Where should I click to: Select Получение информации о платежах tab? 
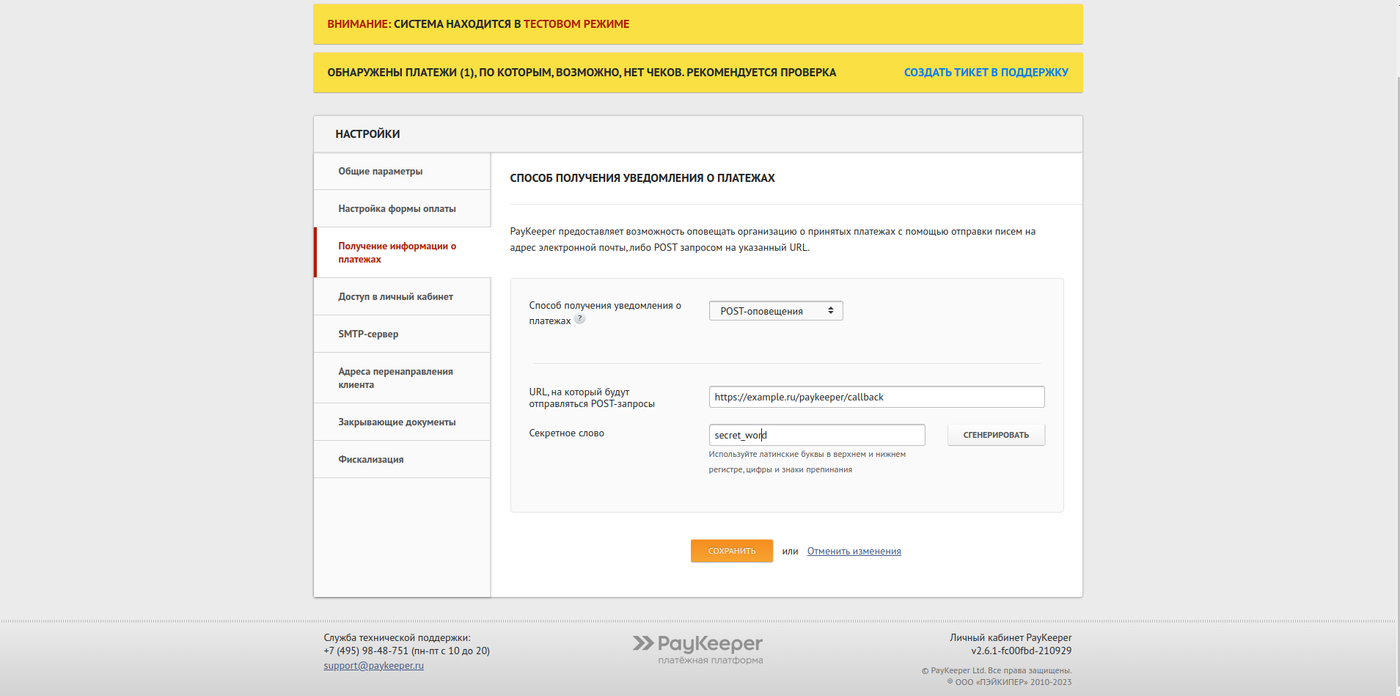coord(397,252)
